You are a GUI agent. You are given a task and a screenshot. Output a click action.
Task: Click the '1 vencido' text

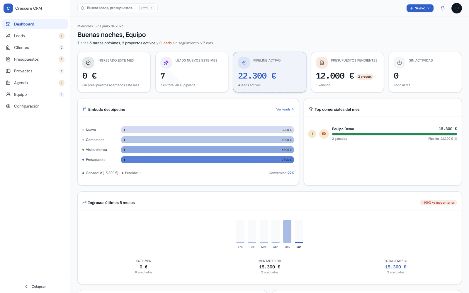pos(323,85)
